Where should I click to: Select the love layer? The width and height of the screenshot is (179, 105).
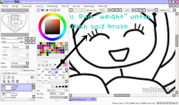17,95
